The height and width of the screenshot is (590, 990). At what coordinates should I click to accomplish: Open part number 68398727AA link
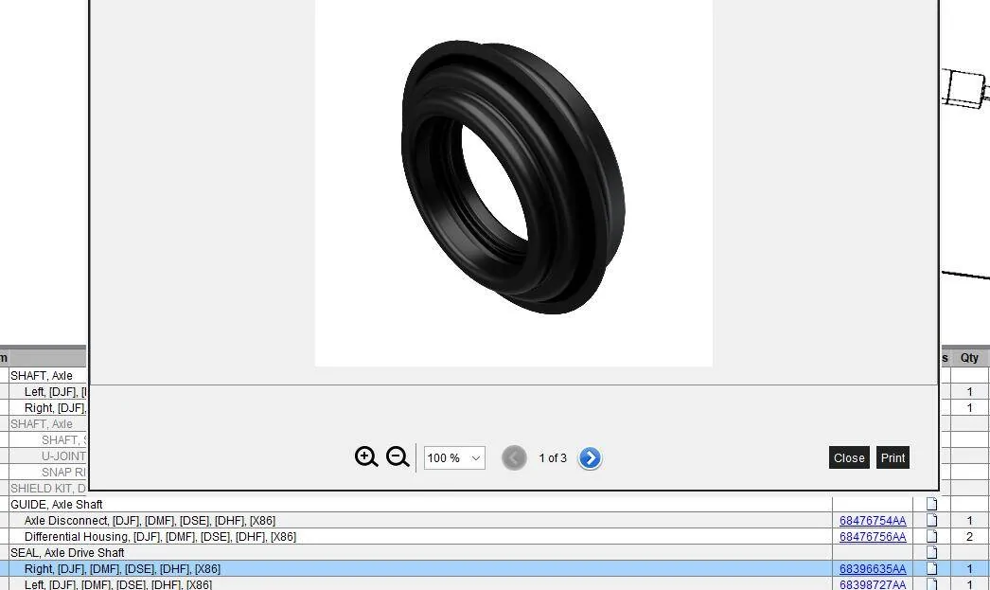(x=873, y=585)
